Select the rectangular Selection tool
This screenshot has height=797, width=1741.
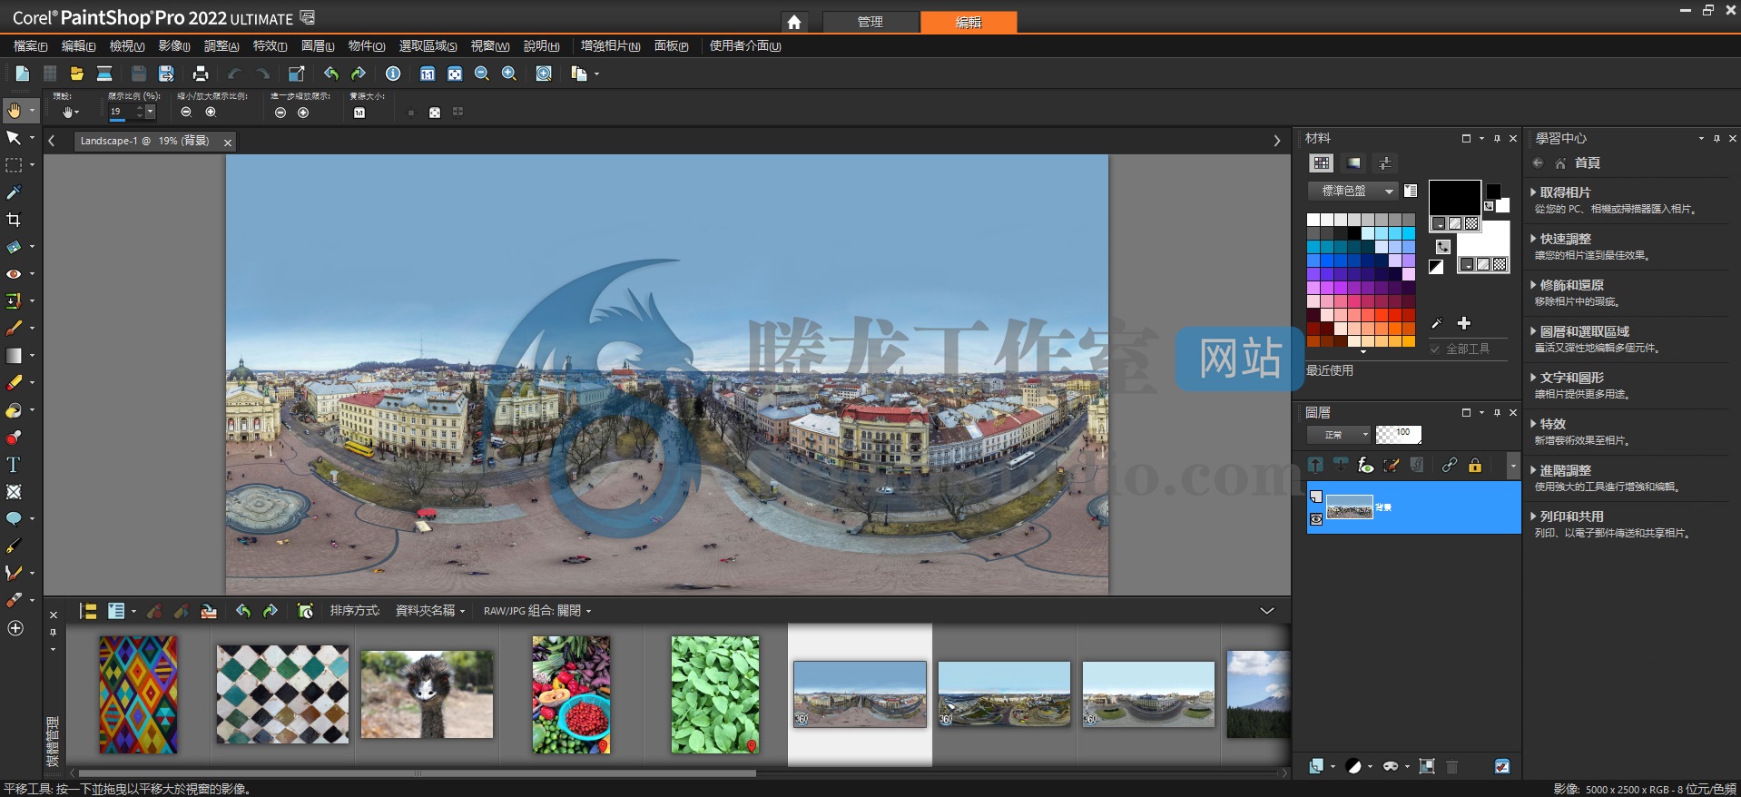[14, 165]
